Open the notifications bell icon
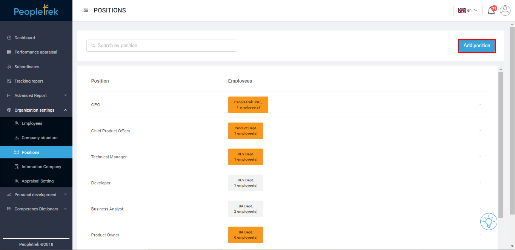The width and height of the screenshot is (515, 250). (491, 11)
